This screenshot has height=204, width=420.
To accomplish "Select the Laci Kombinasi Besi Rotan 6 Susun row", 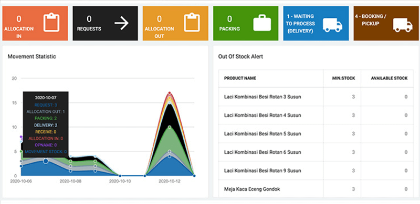I will [316, 152].
